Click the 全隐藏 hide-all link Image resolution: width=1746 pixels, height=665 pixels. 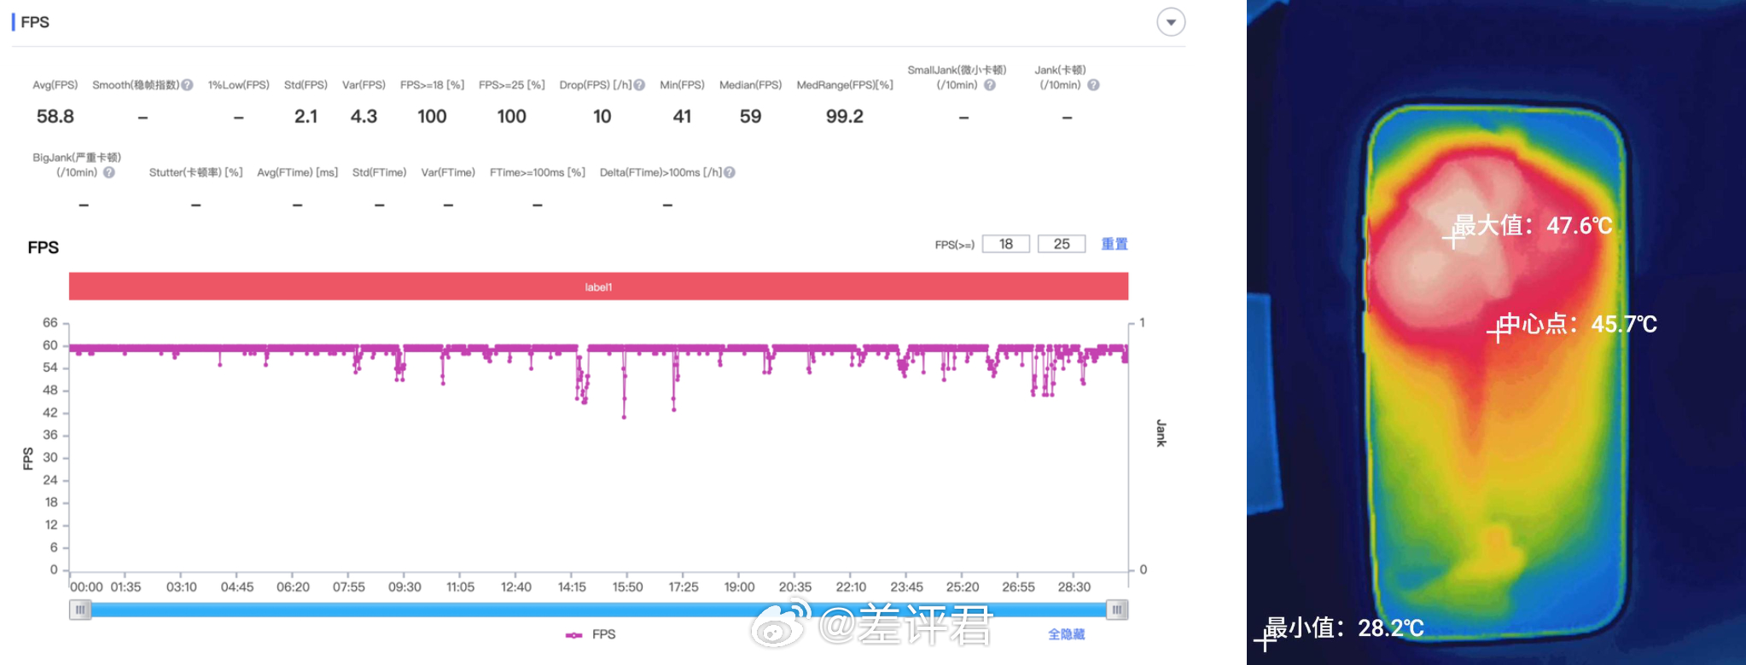1067,634
